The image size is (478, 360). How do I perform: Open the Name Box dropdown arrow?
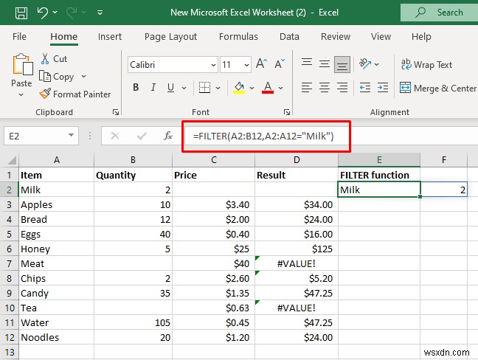coord(71,135)
